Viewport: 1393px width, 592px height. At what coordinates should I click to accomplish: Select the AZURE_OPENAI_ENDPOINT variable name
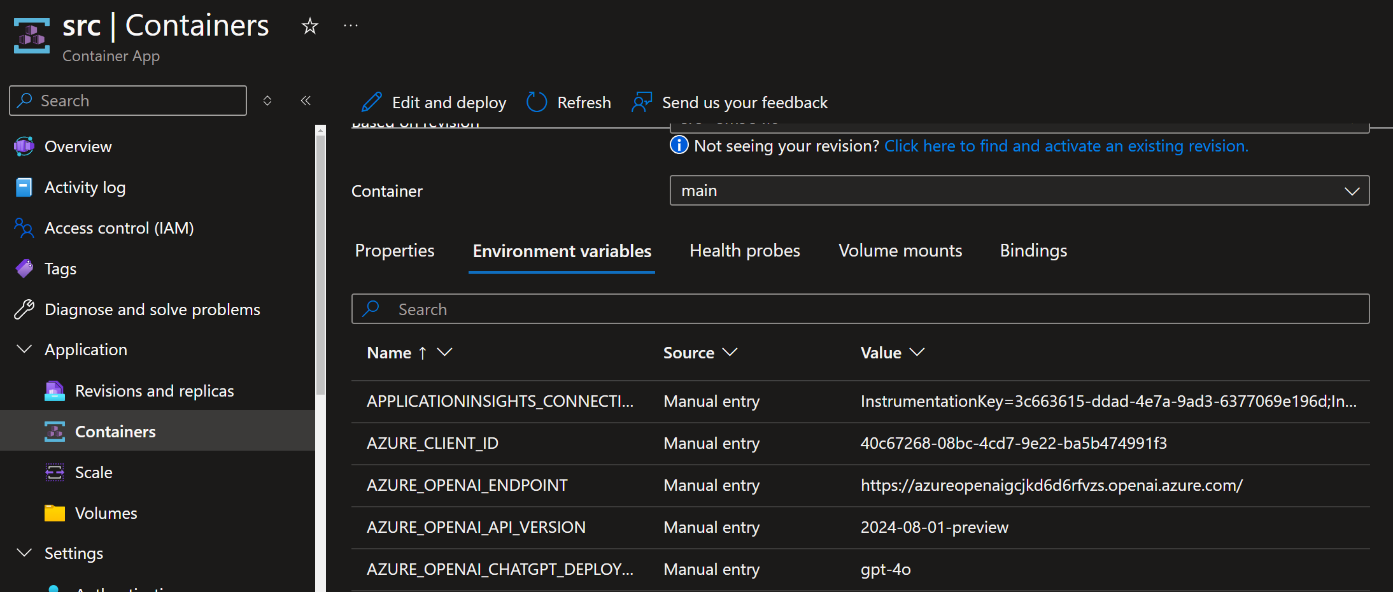tap(467, 485)
